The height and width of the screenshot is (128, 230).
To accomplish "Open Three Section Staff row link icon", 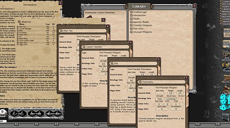I will click(x=18, y=41).
